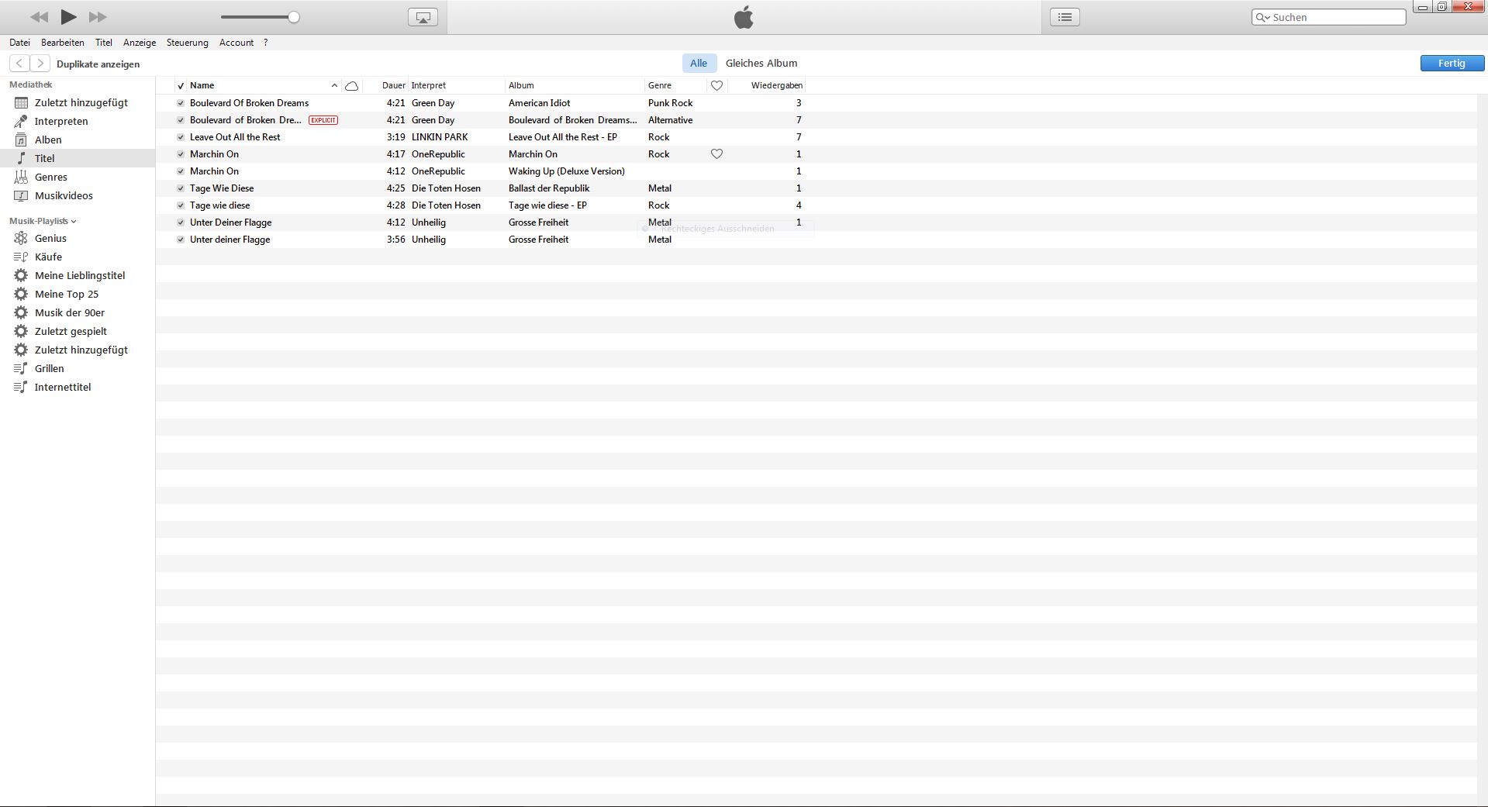Select Waking Up (Deluxe Version) album cell
Image resolution: width=1488 pixels, height=807 pixels.
[567, 171]
